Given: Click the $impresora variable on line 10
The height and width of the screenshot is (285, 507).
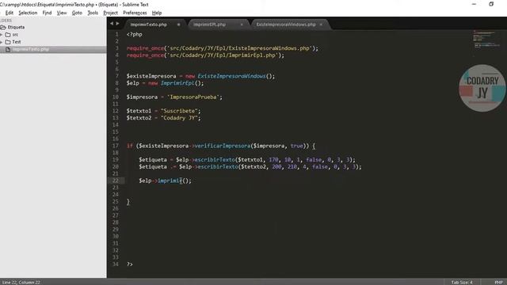Looking at the screenshot, I should 142,97.
